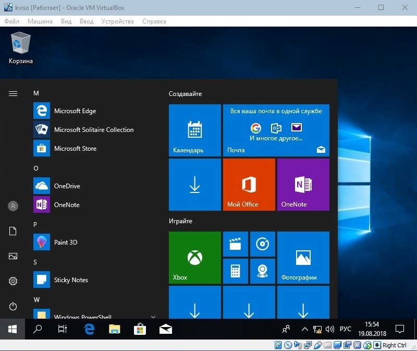The height and width of the screenshot is (351, 417).
Task: Click the VirtualBox display status icon
Action: coord(337,345)
